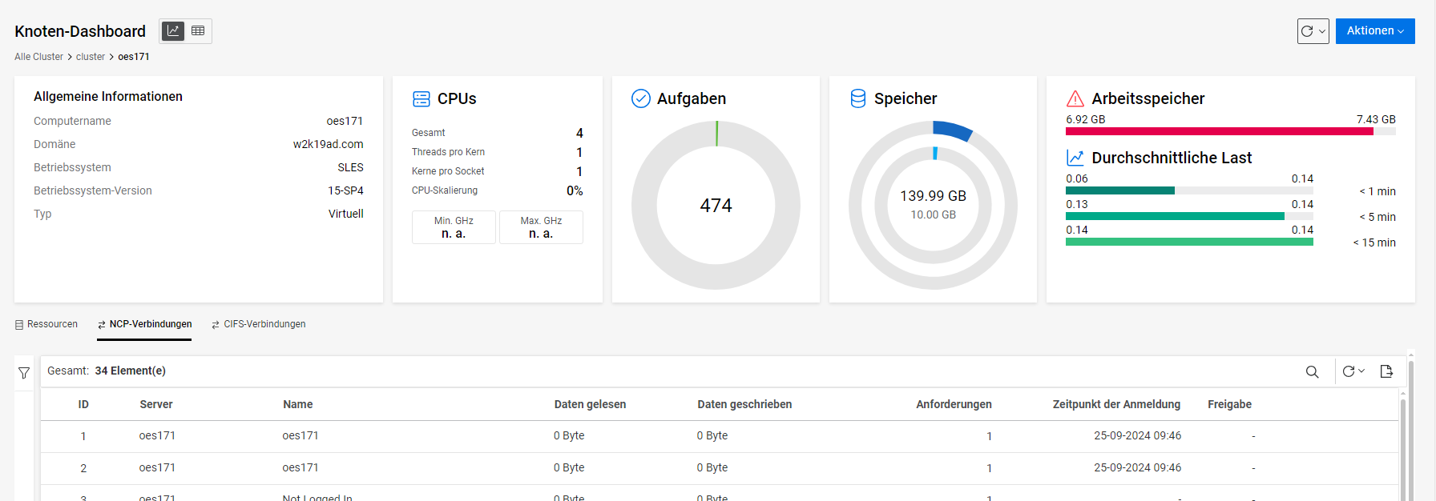Viewport: 1436px width, 501px height.
Task: Click the table search magnifier icon
Action: click(1312, 371)
